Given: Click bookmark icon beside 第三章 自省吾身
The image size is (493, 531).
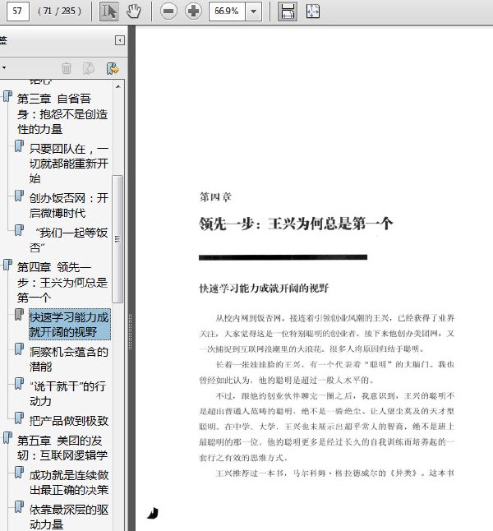Looking at the screenshot, I should pyautogui.click(x=7, y=96).
